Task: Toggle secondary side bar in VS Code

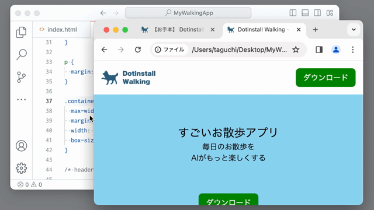Action: coord(317,13)
